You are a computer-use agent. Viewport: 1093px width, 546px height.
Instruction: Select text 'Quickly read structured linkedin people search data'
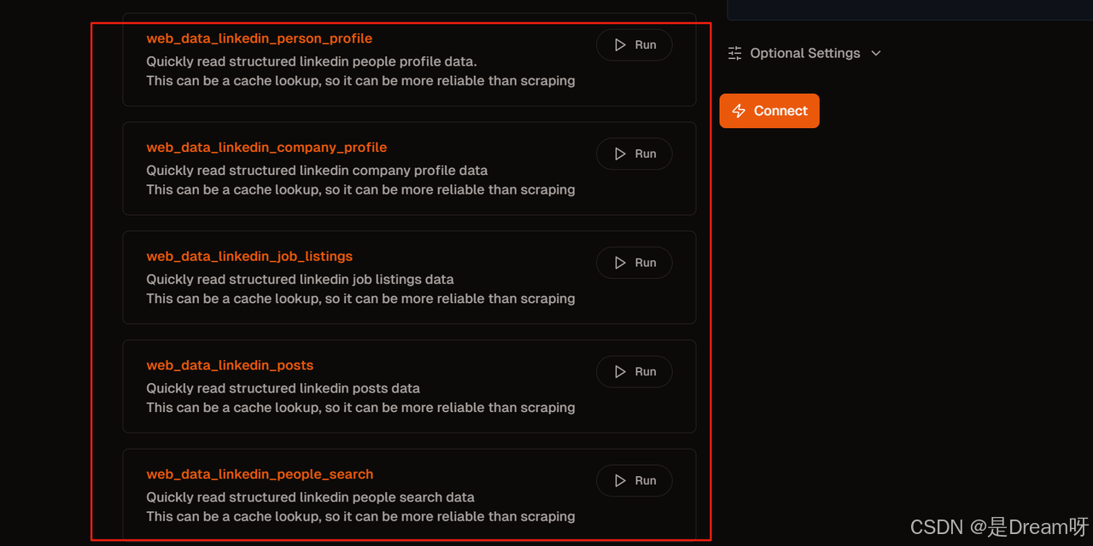[x=310, y=497]
